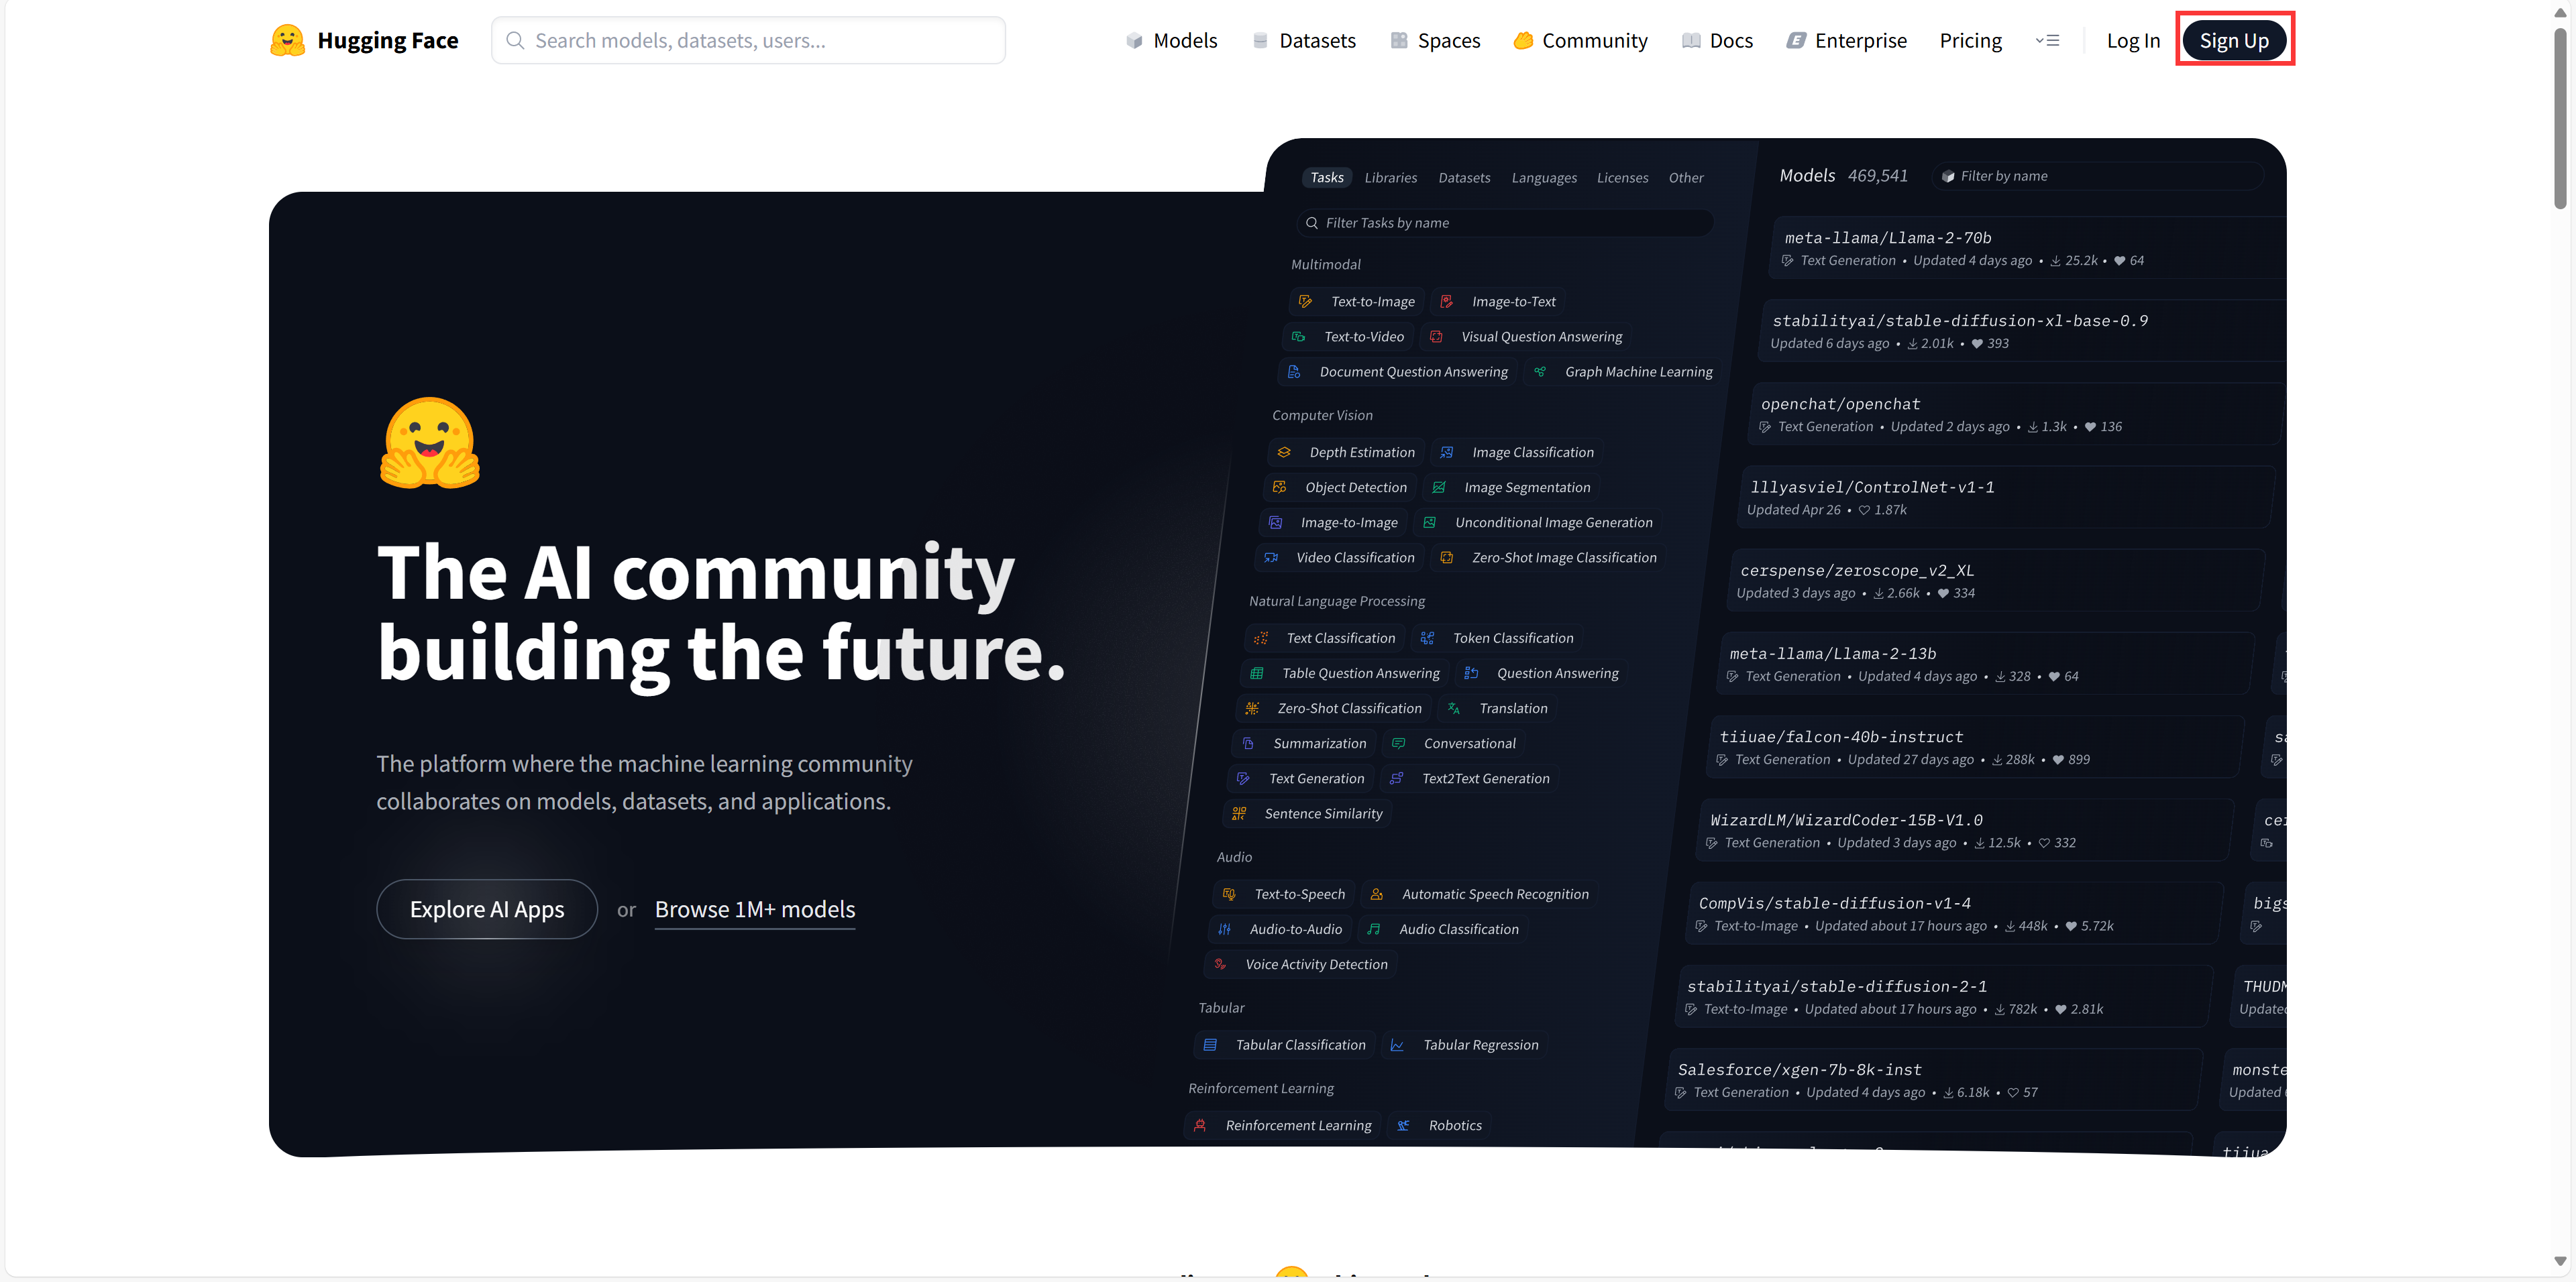Click the Docs book icon in the navigation
The width and height of the screenshot is (2576, 1282).
1690,41
